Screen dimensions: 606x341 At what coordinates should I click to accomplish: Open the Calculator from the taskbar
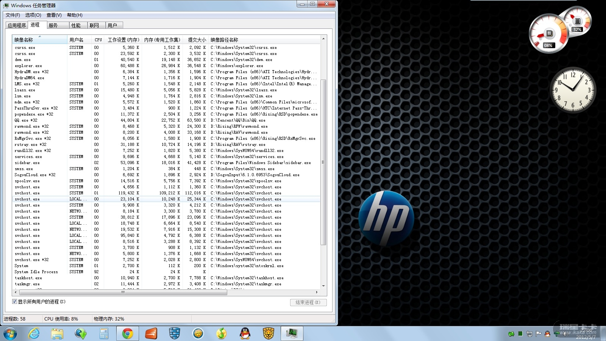pos(104,334)
